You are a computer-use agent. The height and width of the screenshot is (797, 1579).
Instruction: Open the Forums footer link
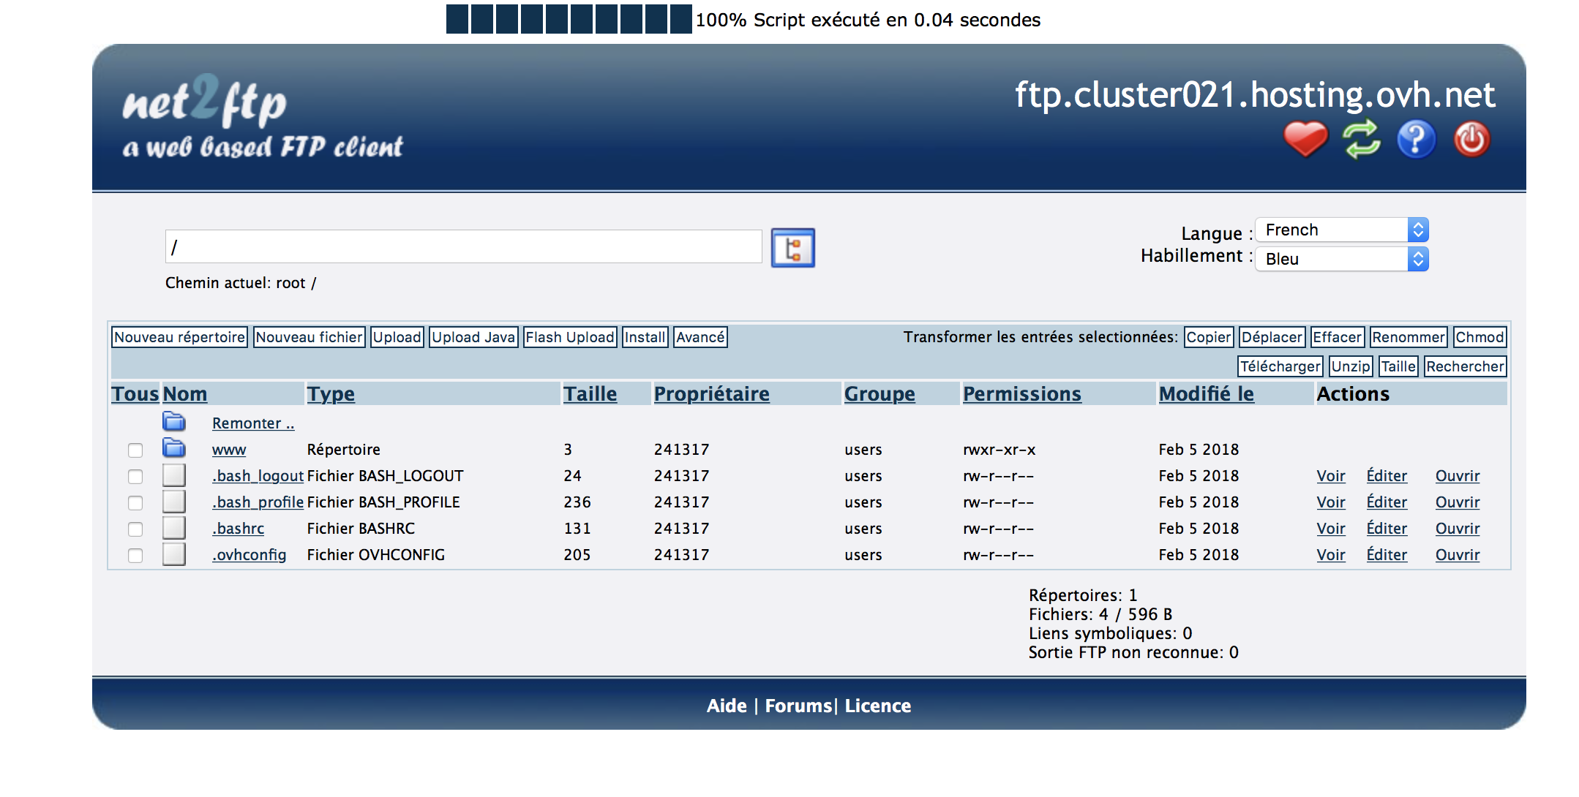coord(798,706)
